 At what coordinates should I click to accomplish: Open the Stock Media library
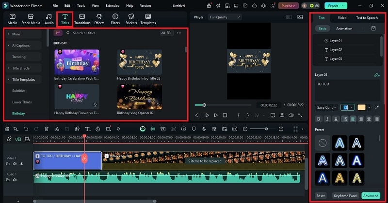click(x=31, y=19)
